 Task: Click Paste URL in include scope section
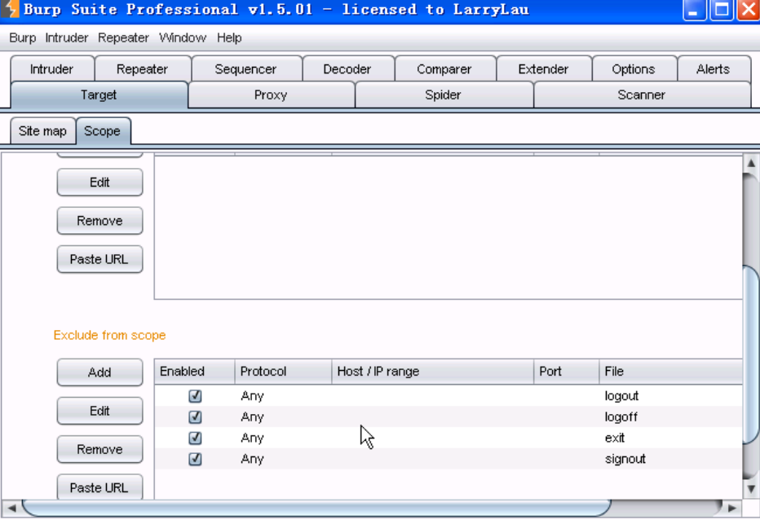click(99, 259)
